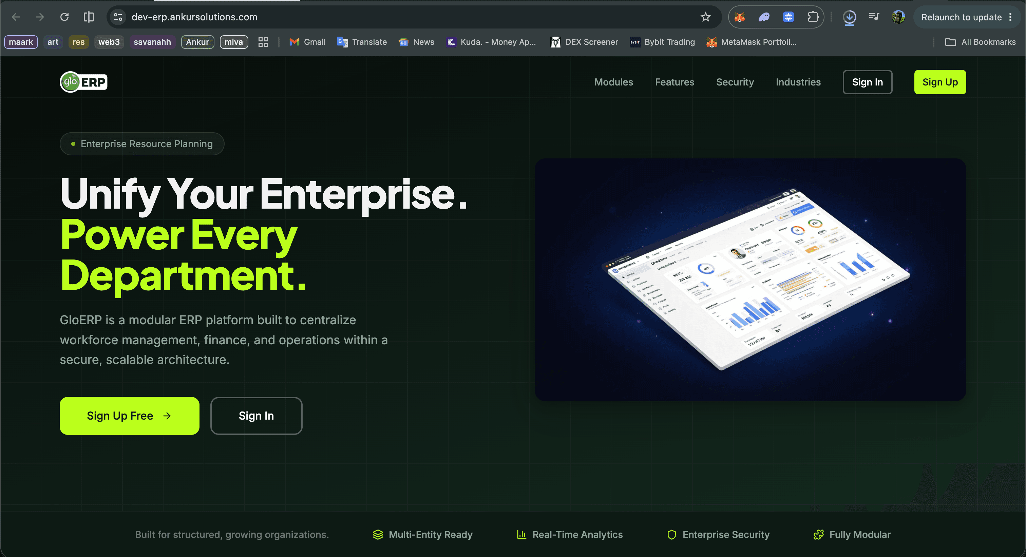Open the miva tab group
Viewport: 1026px width, 557px height.
pos(234,42)
